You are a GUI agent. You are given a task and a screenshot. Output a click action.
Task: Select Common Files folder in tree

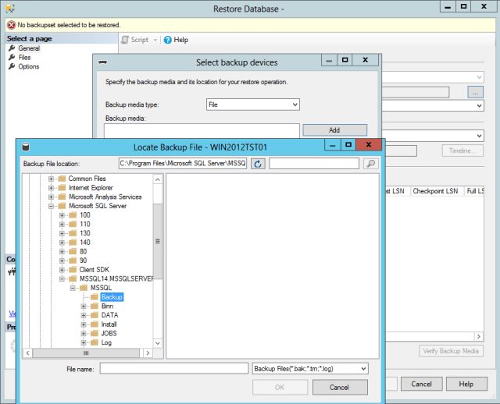coord(87,179)
